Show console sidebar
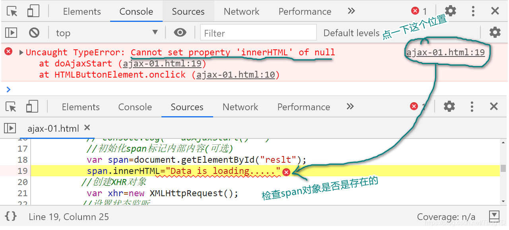 pyautogui.click(x=11, y=32)
